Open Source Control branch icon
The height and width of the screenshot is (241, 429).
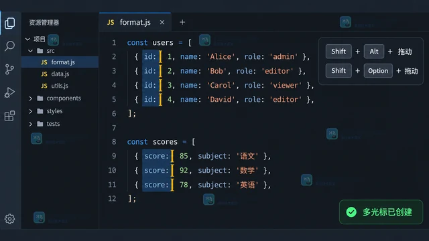[9, 69]
